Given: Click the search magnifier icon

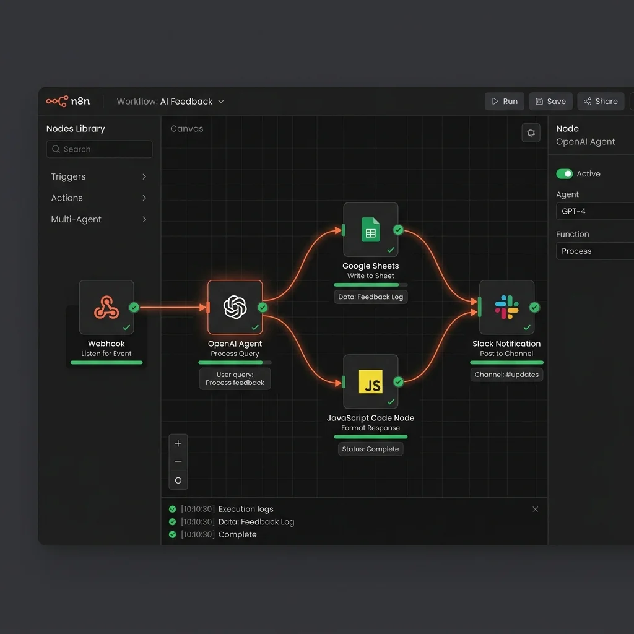Looking at the screenshot, I should tap(56, 149).
